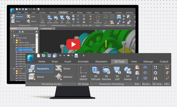Click 3D Sweep in enlarged ribbon
Viewport: 177px width, 107px height.
(x=128, y=74)
